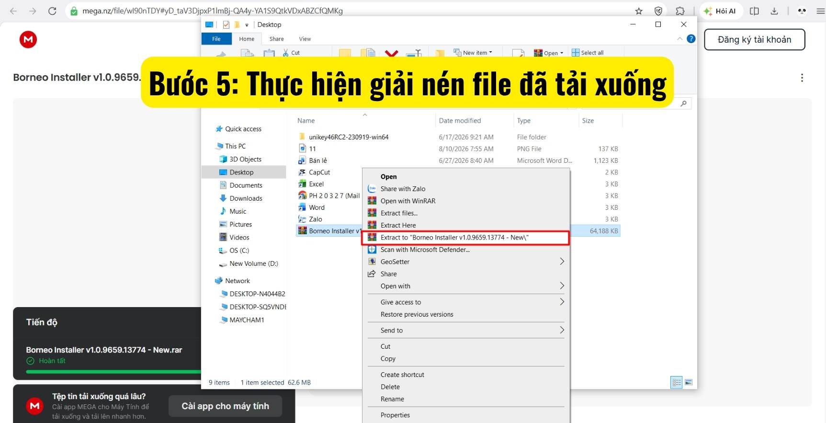Open Explorer help with the question mark icon

(x=691, y=39)
